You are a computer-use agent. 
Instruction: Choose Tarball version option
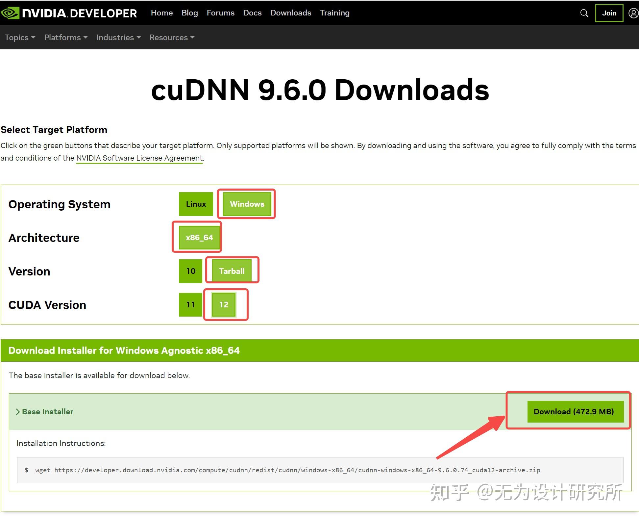click(232, 271)
